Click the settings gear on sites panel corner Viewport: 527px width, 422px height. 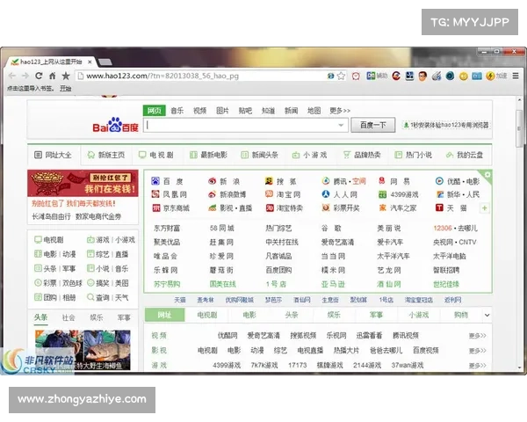[x=487, y=175]
